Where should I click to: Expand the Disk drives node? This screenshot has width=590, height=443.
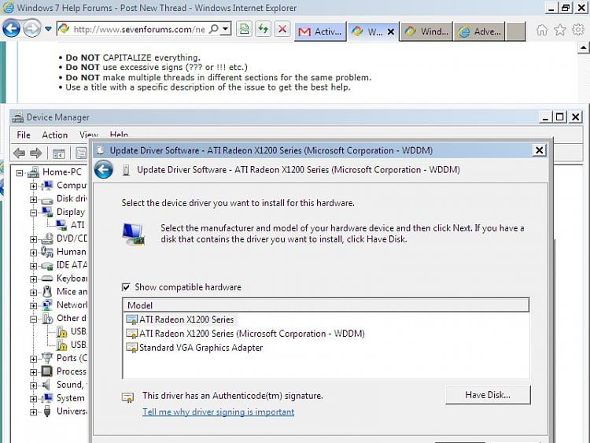34,200
